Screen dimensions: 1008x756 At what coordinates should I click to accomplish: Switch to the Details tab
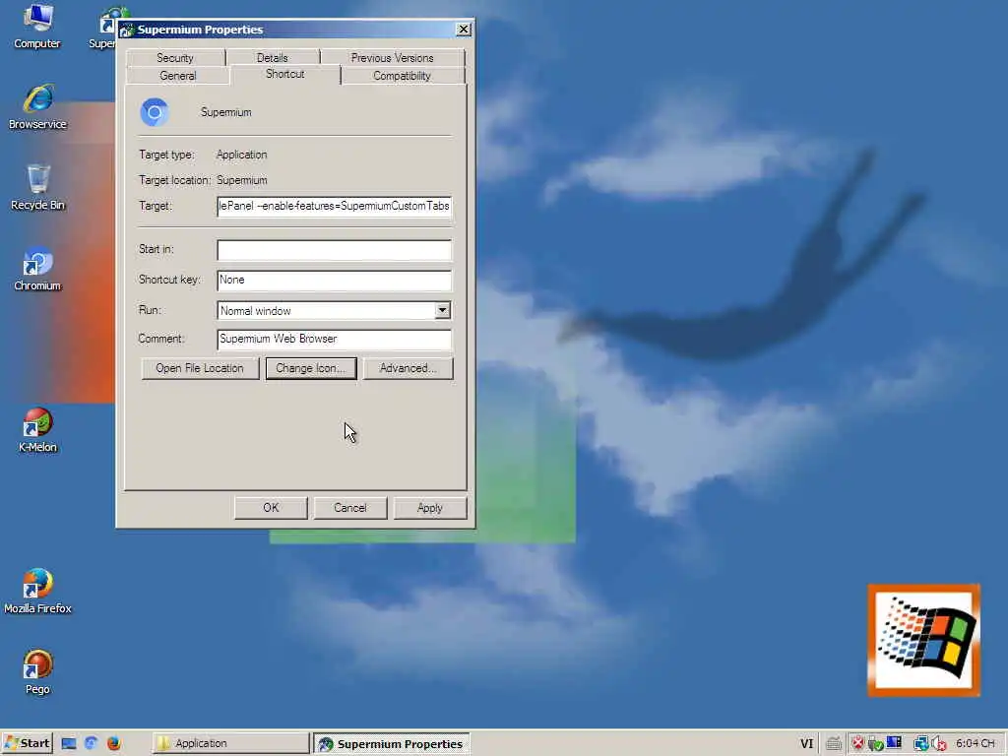(x=273, y=58)
